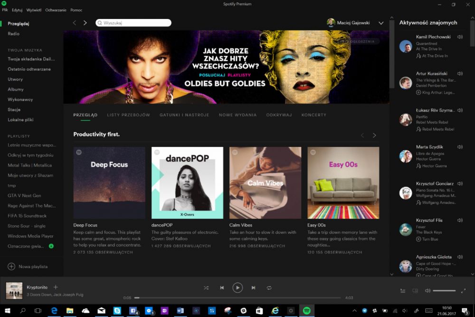Open File Explorer from taskbar
475x317 pixels.
(x=70, y=311)
